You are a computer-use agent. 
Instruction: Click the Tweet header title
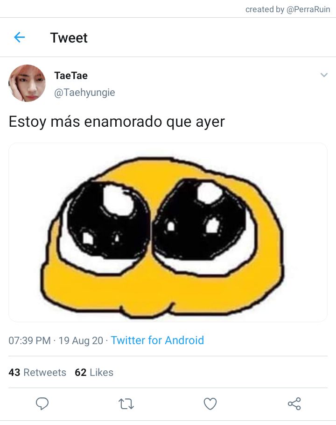[x=69, y=38]
